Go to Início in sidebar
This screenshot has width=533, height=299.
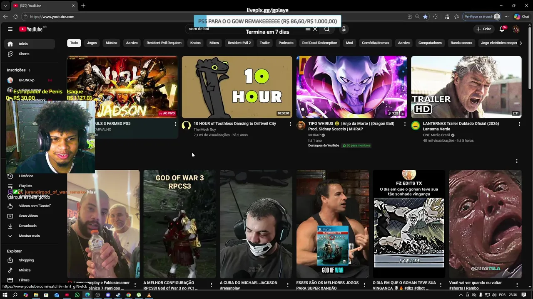30,44
